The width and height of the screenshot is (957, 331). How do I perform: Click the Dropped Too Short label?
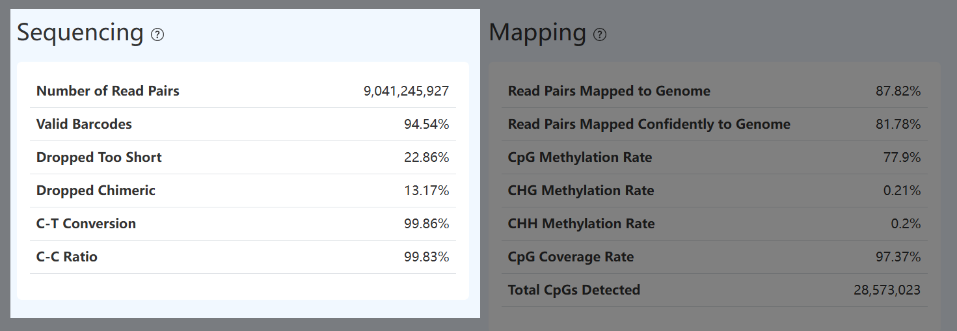(99, 157)
